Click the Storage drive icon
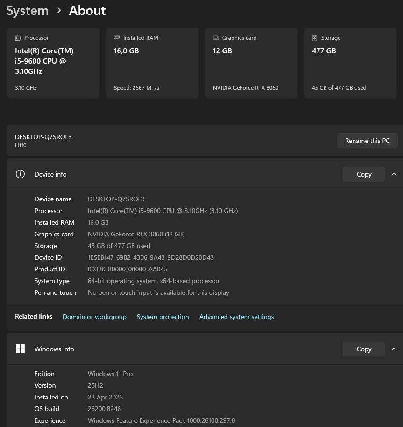 coord(315,38)
